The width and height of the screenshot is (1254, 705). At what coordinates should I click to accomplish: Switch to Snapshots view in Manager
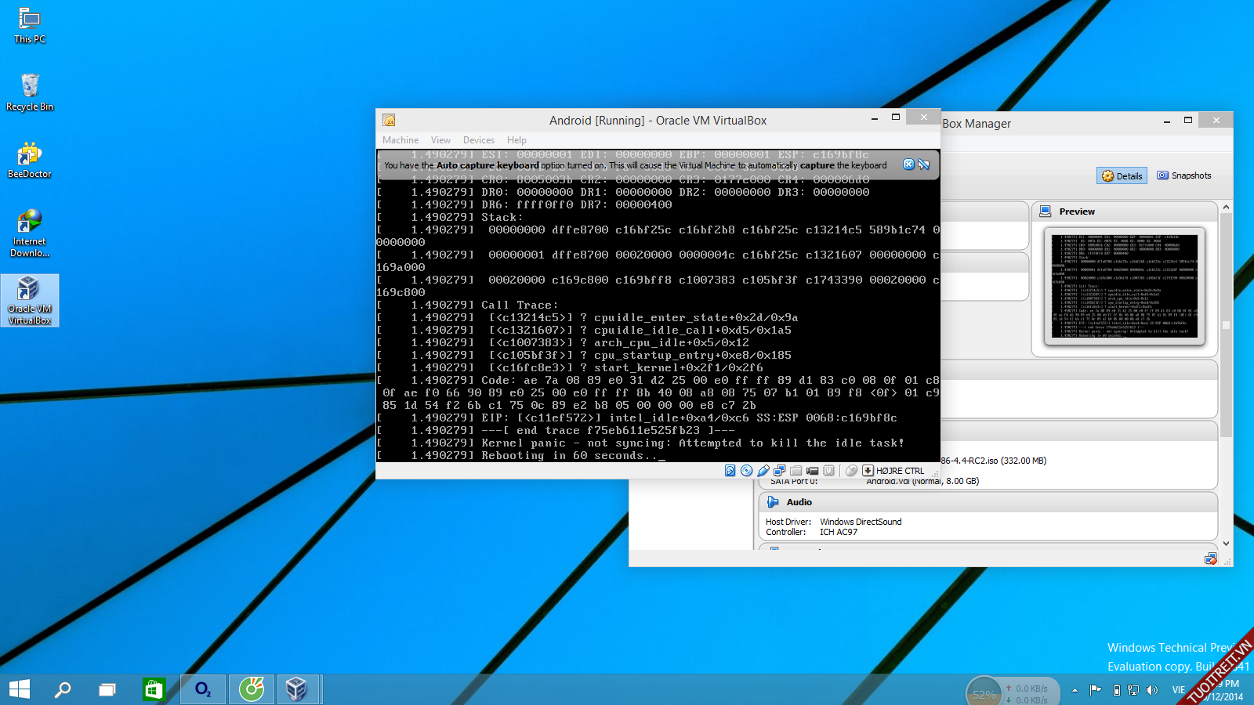click(x=1183, y=175)
